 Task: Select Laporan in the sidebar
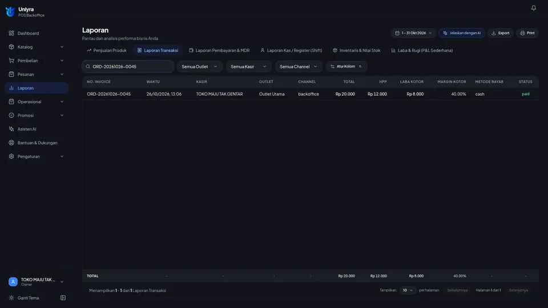pyautogui.click(x=37, y=88)
